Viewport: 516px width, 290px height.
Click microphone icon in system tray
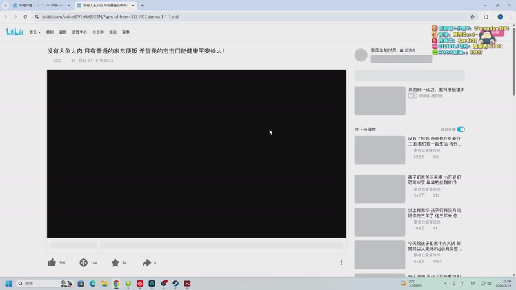(x=454, y=284)
